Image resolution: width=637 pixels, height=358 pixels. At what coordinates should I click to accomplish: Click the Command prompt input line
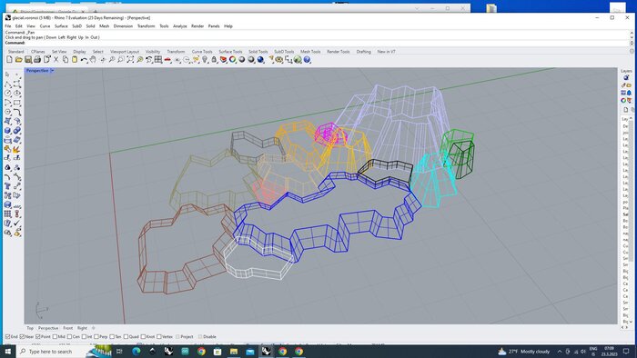pyautogui.click(x=317, y=43)
